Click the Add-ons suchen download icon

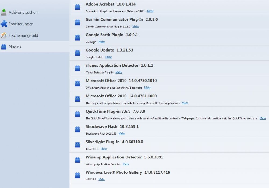(4, 12)
